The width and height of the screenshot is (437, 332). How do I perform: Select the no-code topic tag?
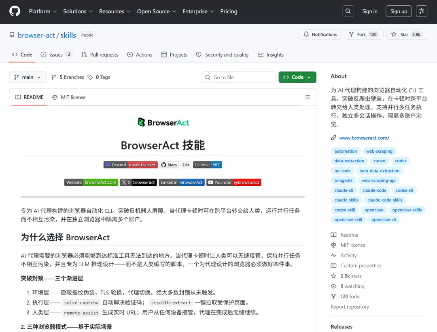coord(343,170)
